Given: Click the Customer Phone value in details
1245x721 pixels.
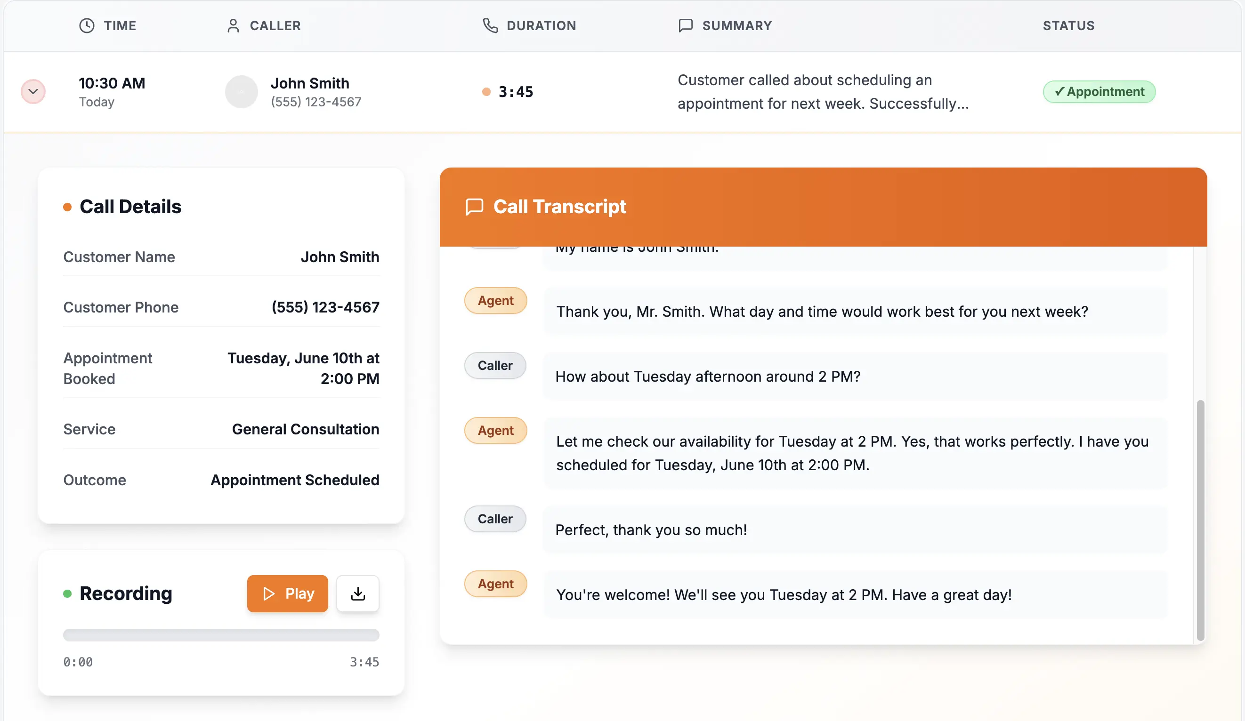Looking at the screenshot, I should coord(325,307).
